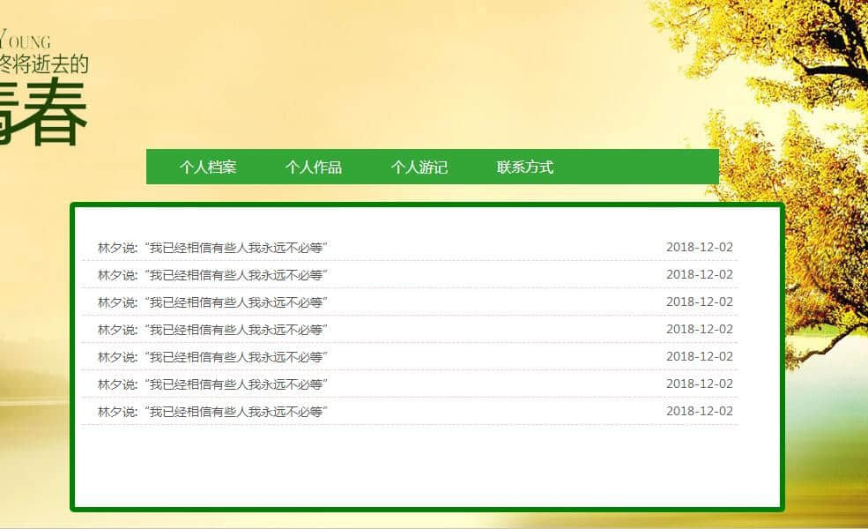This screenshot has width=868, height=529.
Task: Click the 2018-12-02 date in the second row
Action: tap(699, 274)
